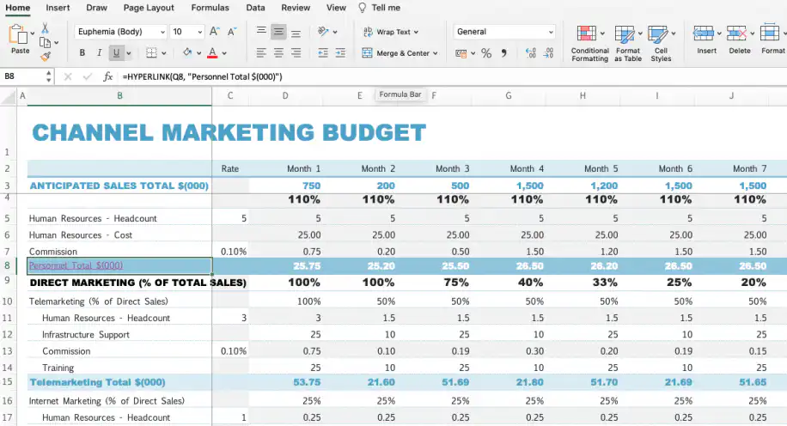Click the text orientation icon
This screenshot has width=787, height=426.
[323, 32]
